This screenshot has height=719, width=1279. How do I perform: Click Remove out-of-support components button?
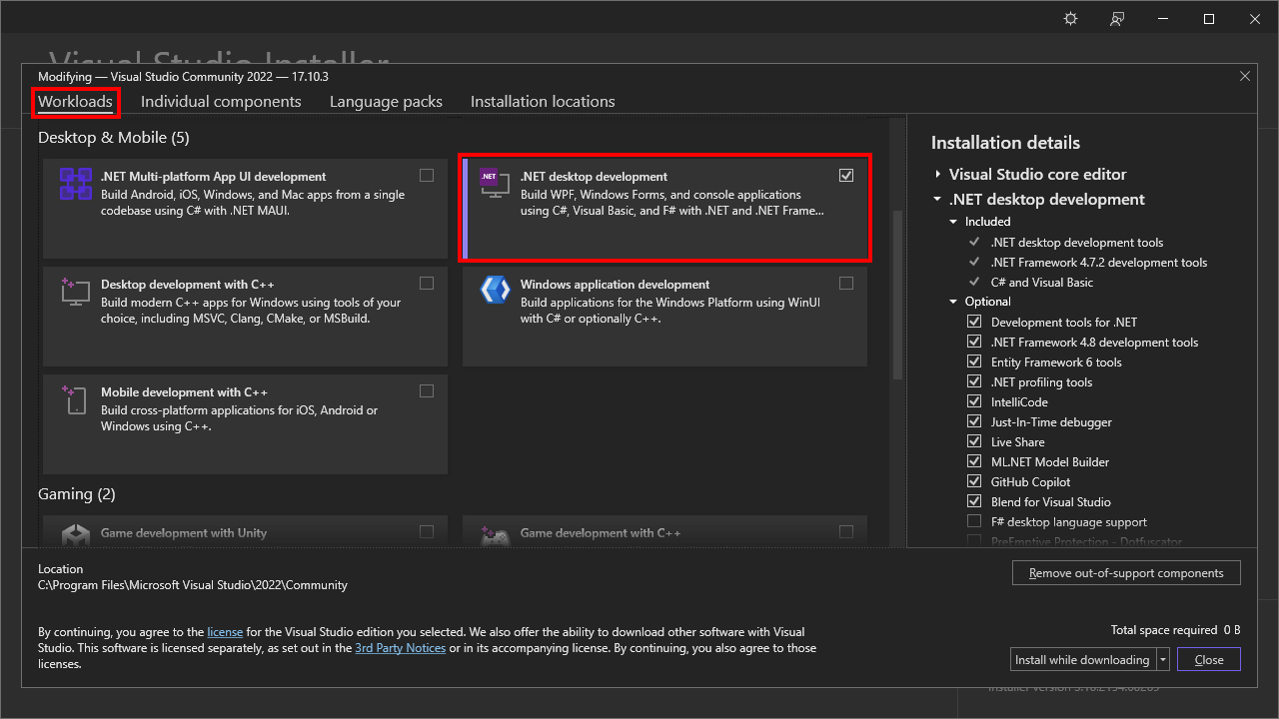coord(1126,573)
